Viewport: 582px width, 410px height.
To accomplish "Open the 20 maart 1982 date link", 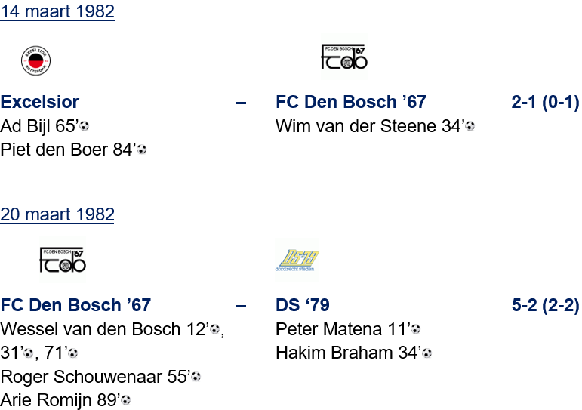I will [x=57, y=214].
